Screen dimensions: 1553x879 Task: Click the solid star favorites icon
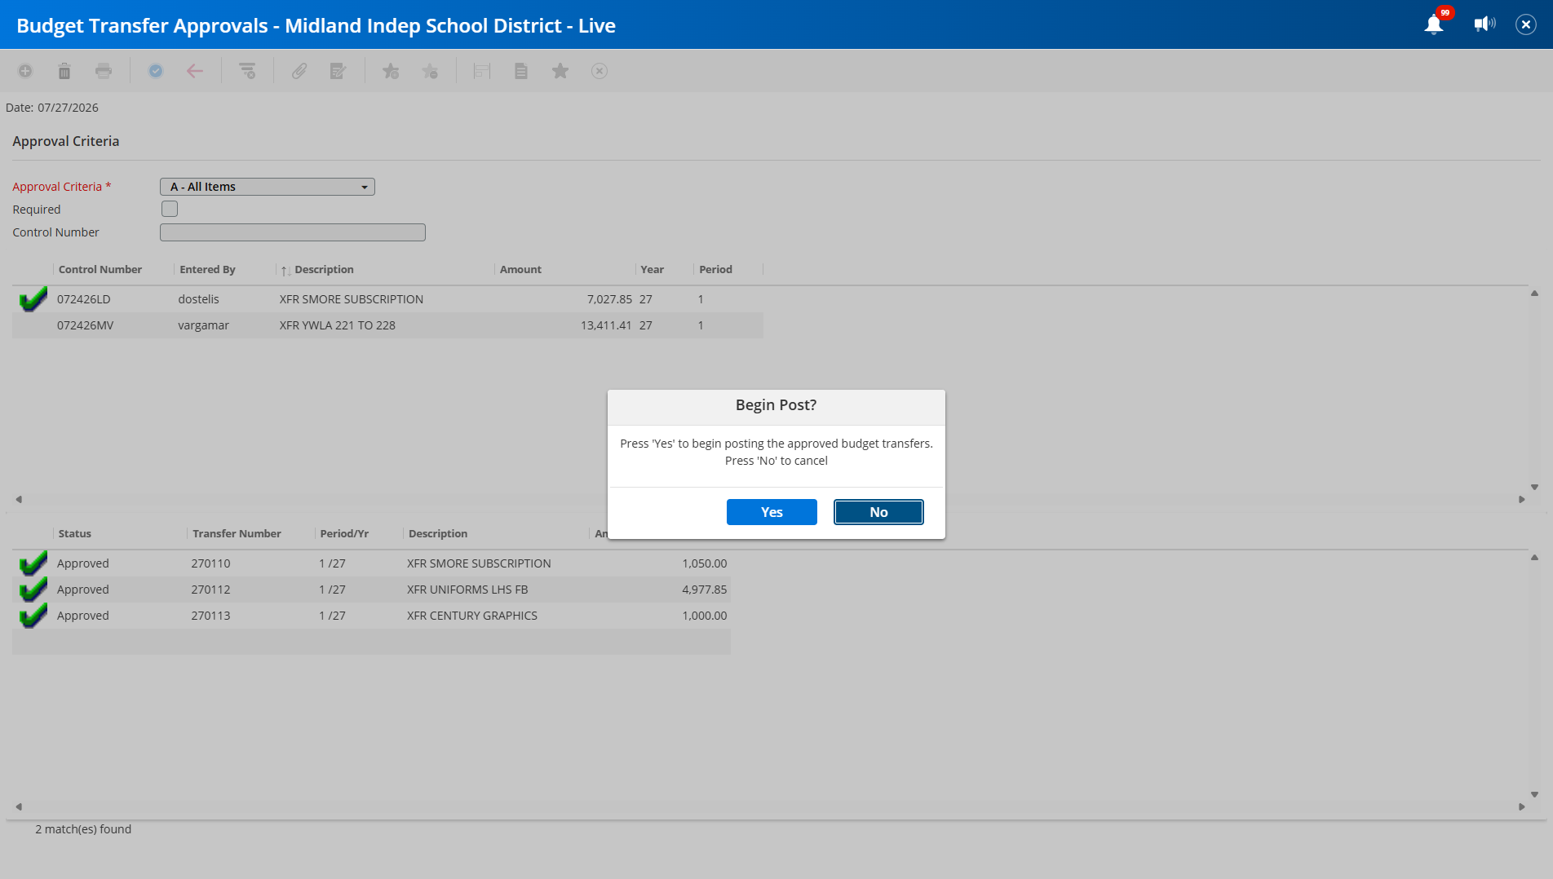pyautogui.click(x=560, y=71)
